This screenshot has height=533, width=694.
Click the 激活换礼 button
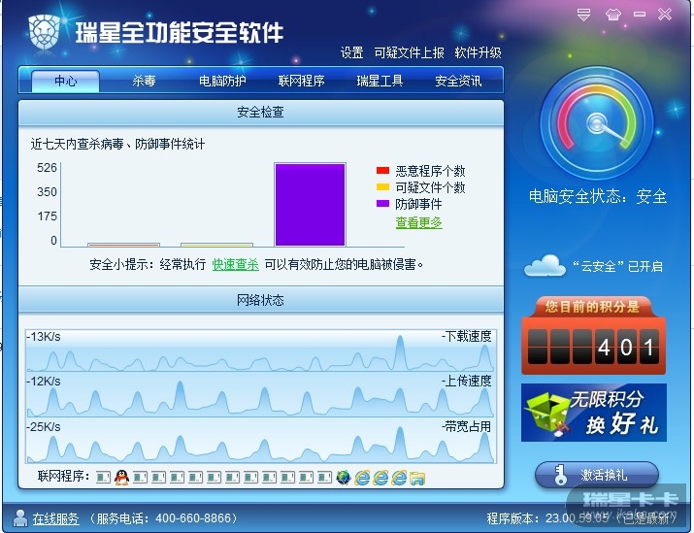click(x=597, y=475)
